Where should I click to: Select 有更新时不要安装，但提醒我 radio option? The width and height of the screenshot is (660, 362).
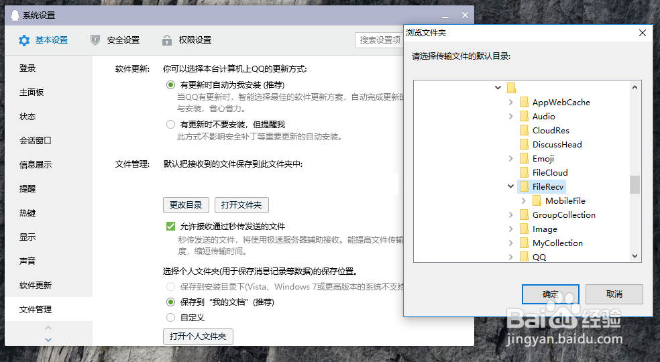click(x=170, y=125)
